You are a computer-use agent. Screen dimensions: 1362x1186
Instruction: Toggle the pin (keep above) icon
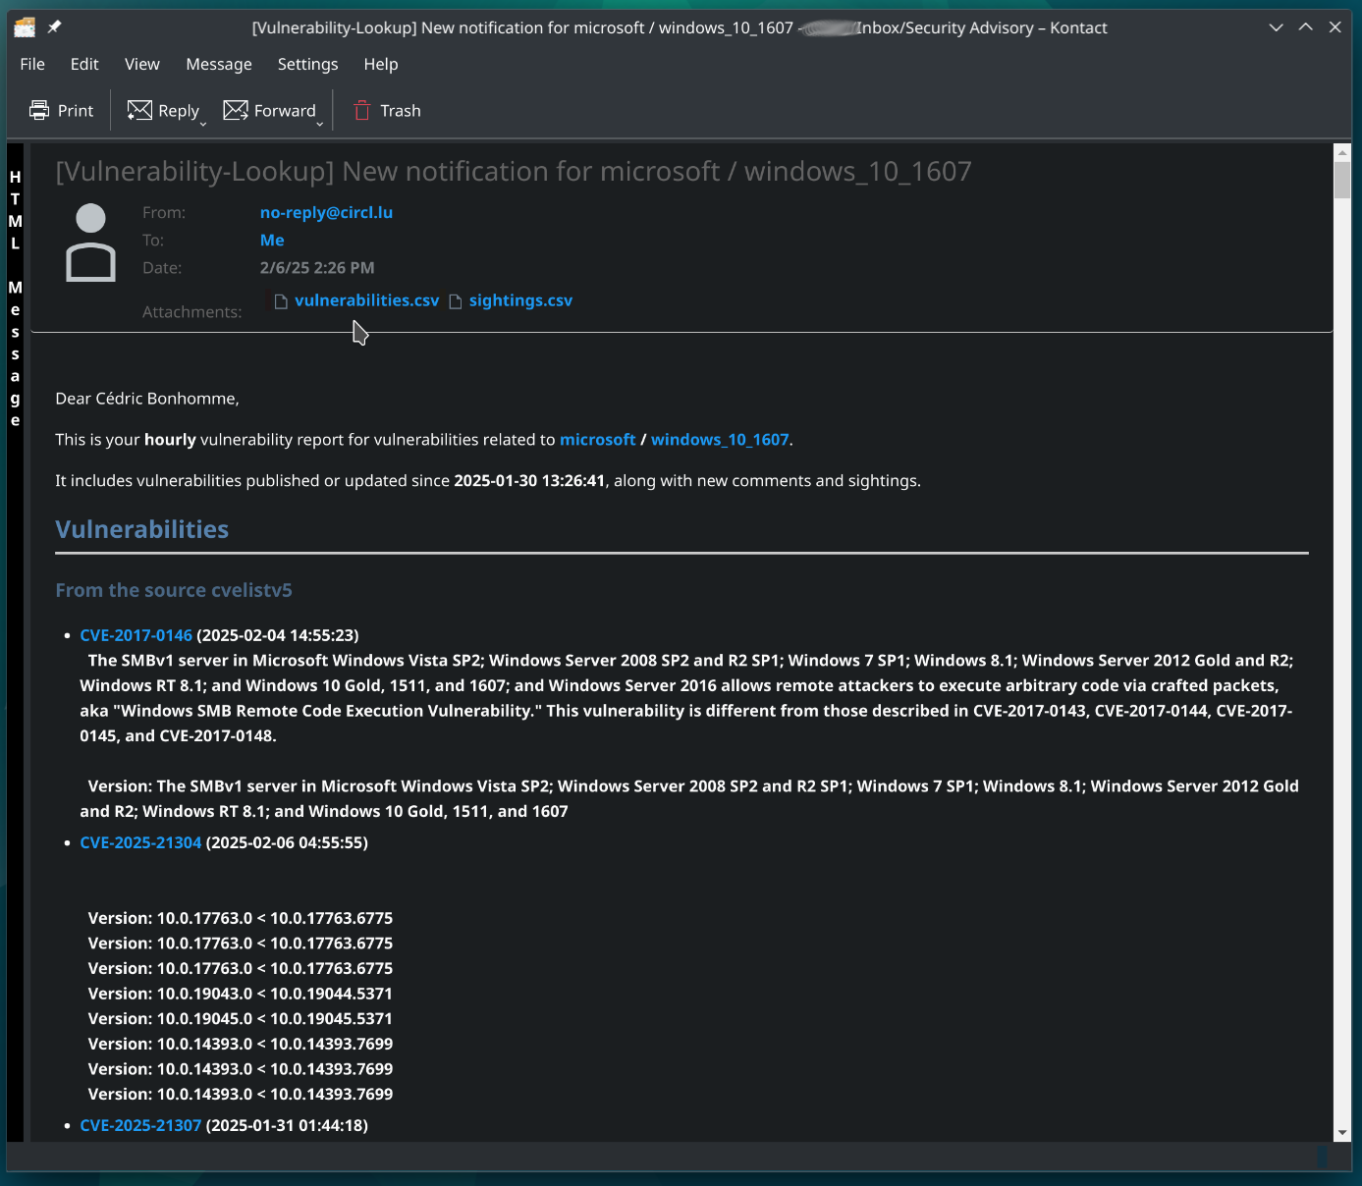click(x=55, y=27)
